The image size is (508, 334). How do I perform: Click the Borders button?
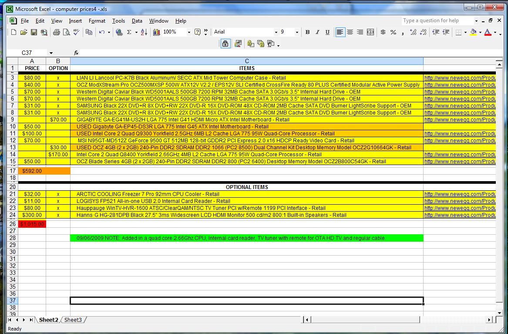[x=458, y=32]
